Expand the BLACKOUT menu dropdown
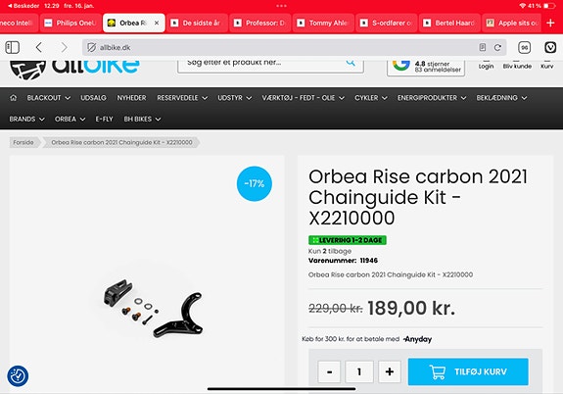Screen dimensions: 563x394 (49, 98)
